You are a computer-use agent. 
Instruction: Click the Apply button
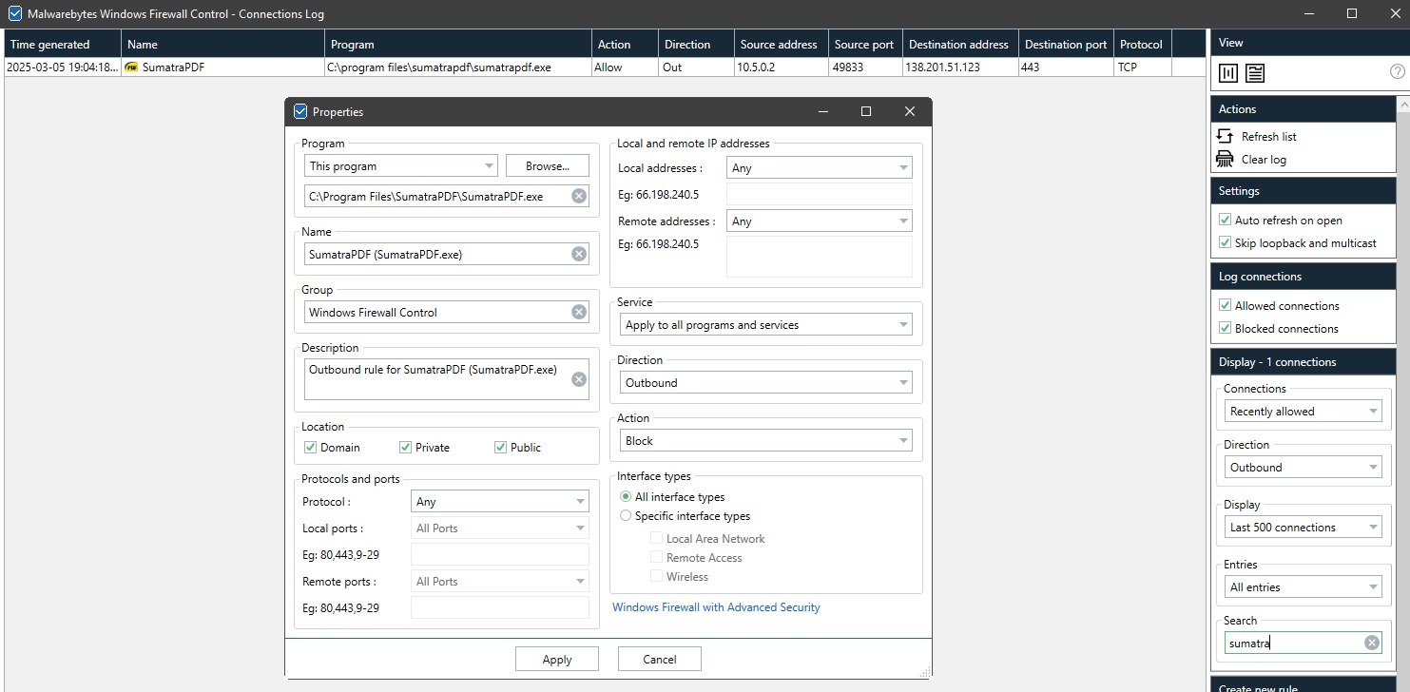557,659
